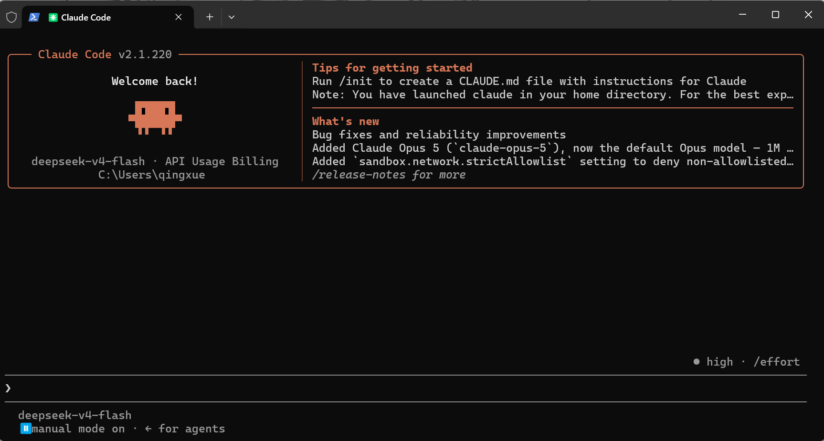This screenshot has height=441, width=824.
Task: Open a new terminal tab
Action: (x=210, y=17)
